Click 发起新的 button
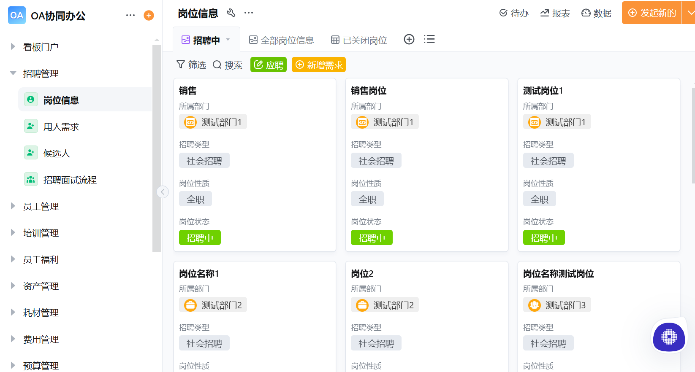The height and width of the screenshot is (372, 695). tap(652, 13)
